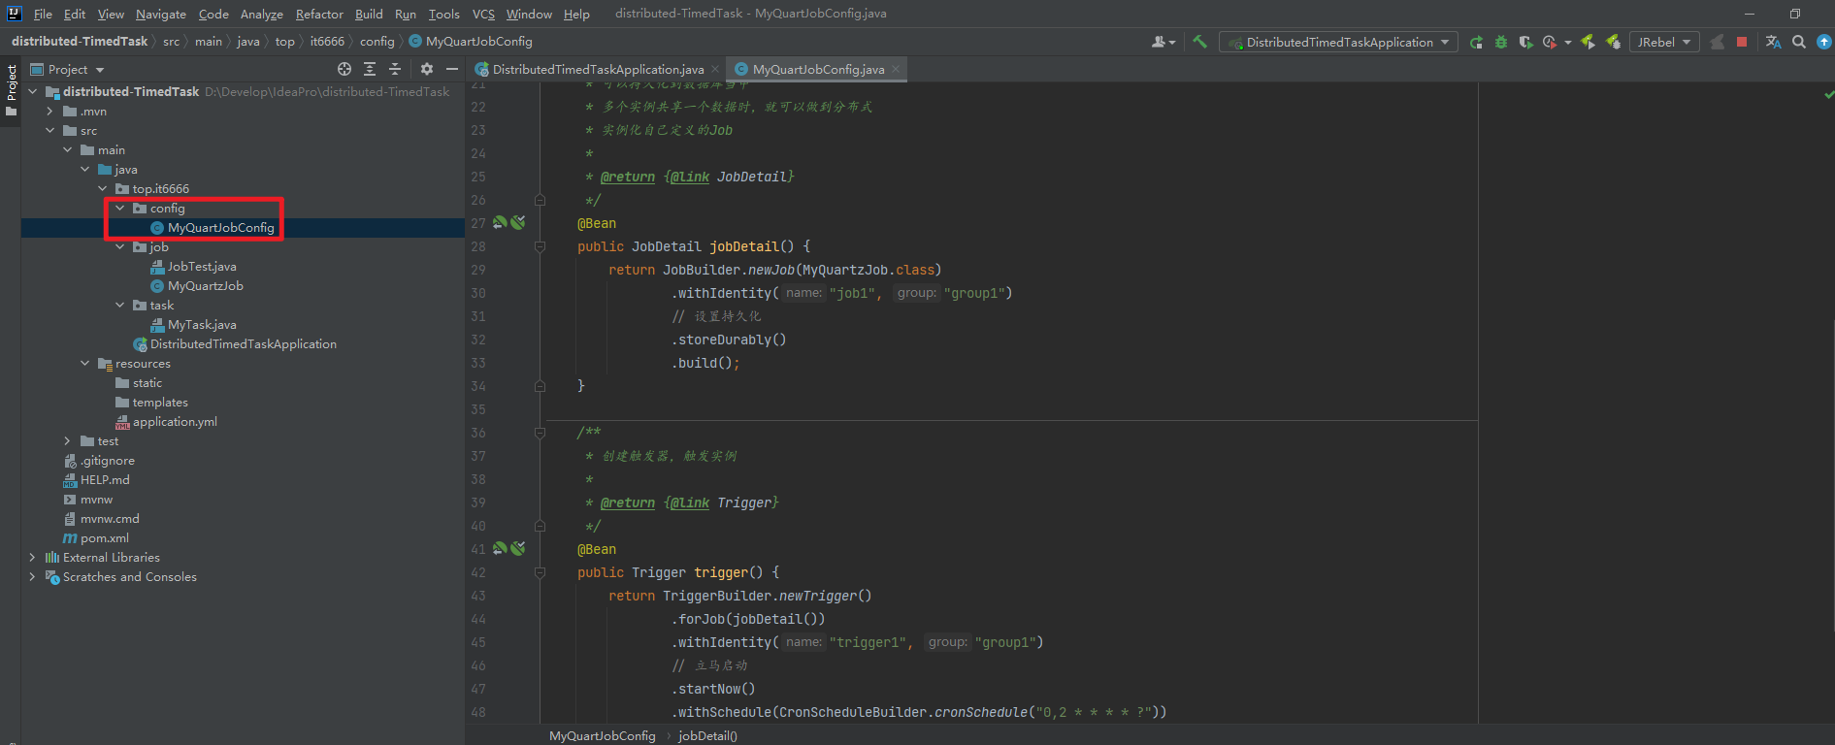The height and width of the screenshot is (745, 1835).
Task: Open the JRebel dropdown
Action: (x=1663, y=42)
